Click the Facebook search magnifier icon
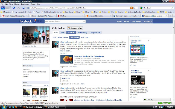 point(84,21)
